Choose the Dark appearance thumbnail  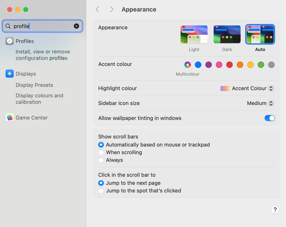tap(227, 35)
